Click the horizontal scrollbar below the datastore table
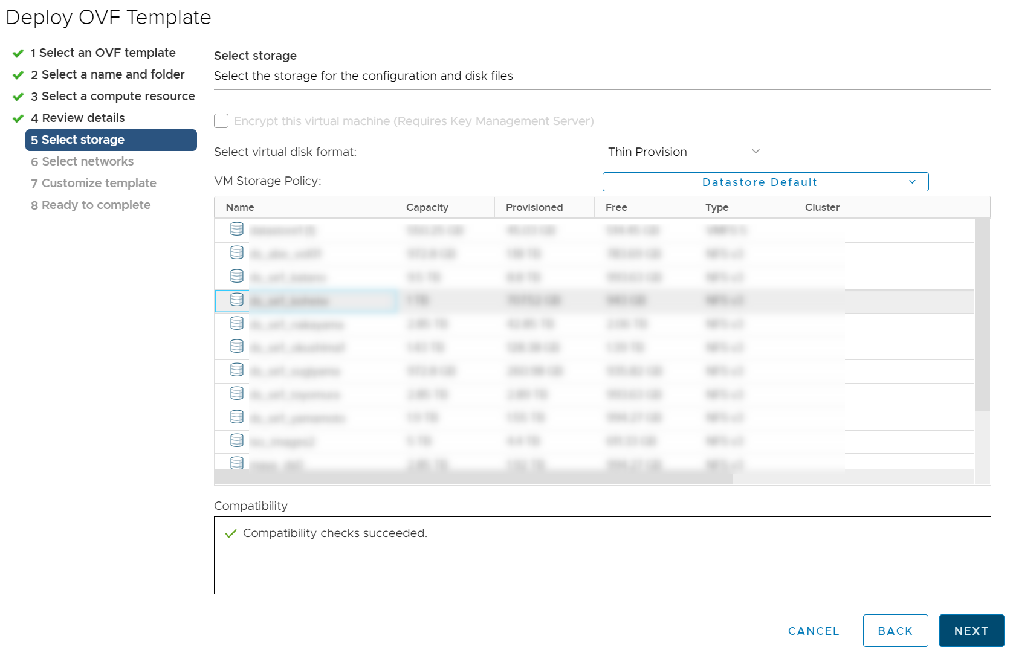The height and width of the screenshot is (656, 1016). (471, 478)
